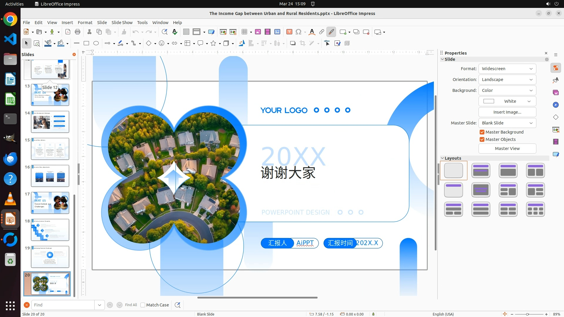Open the Master Slide dropdown
Image resolution: width=564 pixels, height=317 pixels.
[507, 123]
